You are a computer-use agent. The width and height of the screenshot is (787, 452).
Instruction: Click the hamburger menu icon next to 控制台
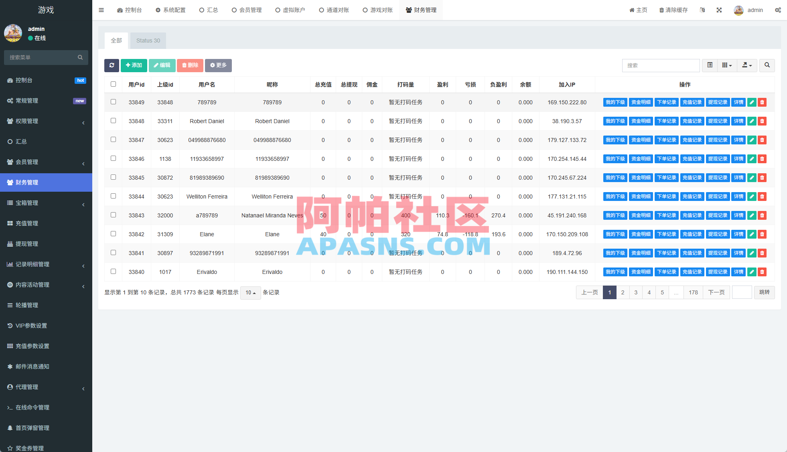pyautogui.click(x=101, y=10)
